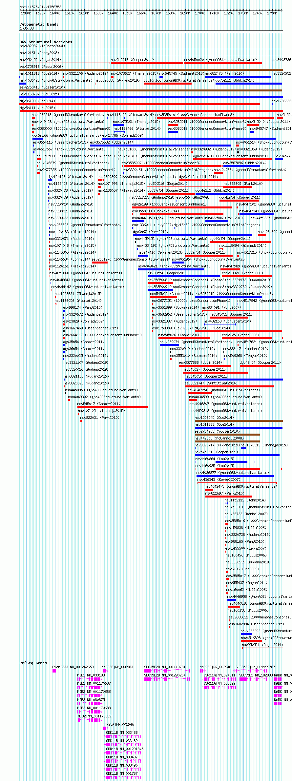
Task: Click label nsv822031 (Park2010)
Action: click(x=100, y=418)
